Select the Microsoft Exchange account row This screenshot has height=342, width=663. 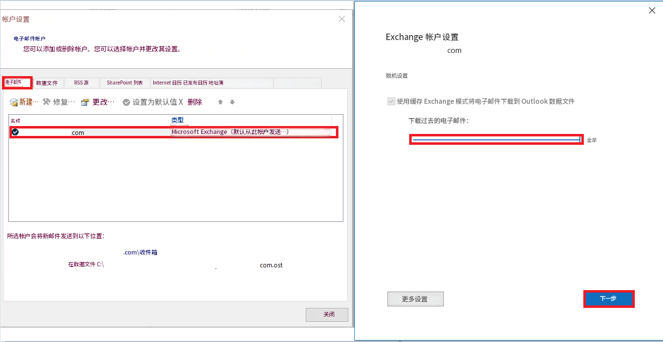point(174,132)
